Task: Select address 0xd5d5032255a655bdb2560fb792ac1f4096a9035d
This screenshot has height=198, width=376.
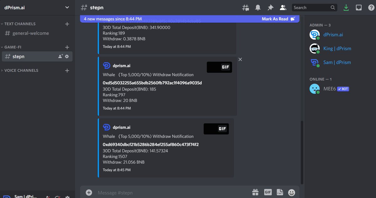Action: click(152, 83)
